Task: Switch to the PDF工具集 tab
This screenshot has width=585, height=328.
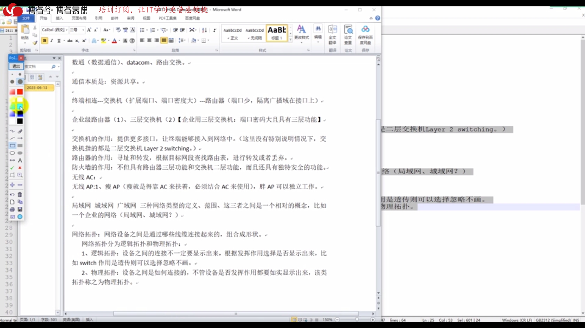Action: [168, 18]
